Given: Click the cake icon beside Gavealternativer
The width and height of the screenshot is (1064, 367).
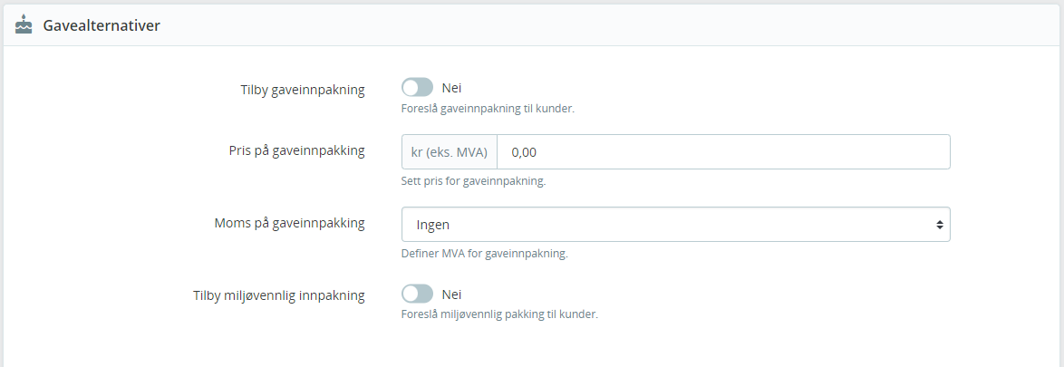Looking at the screenshot, I should coord(24,24).
